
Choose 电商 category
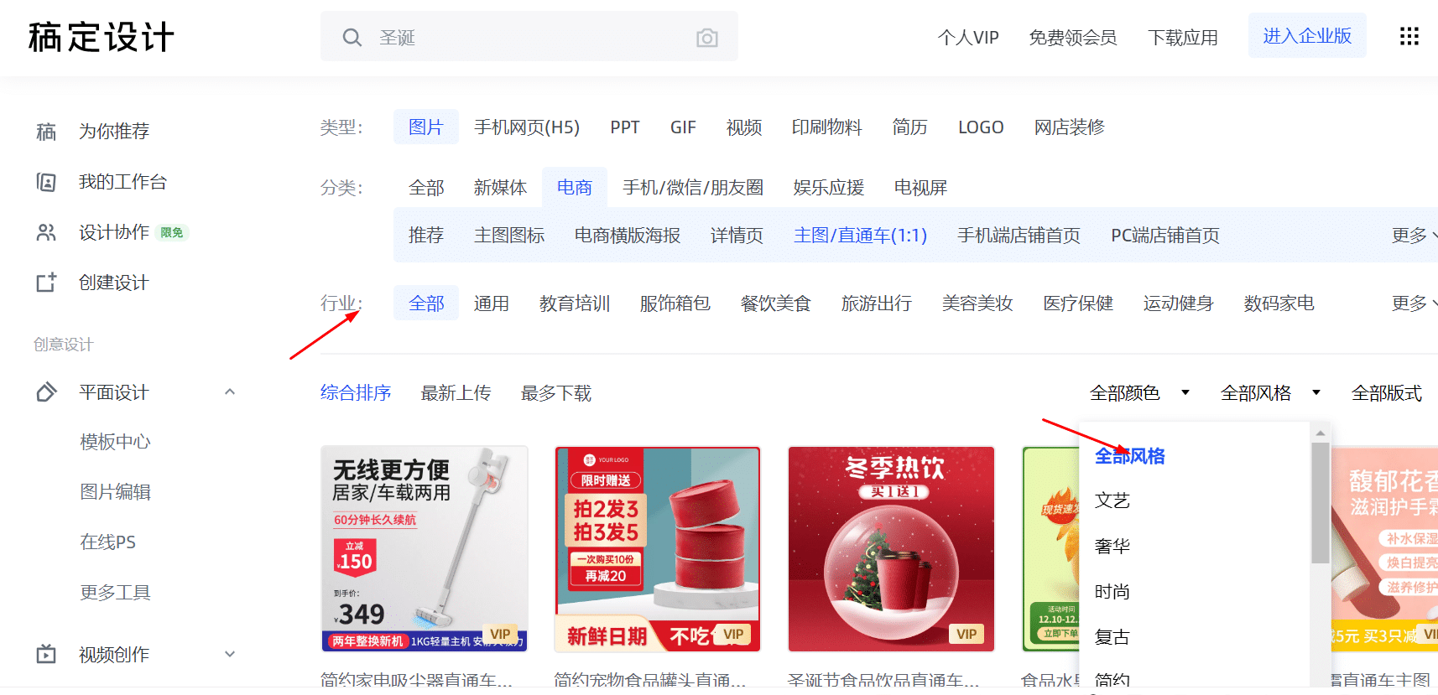[x=575, y=188]
